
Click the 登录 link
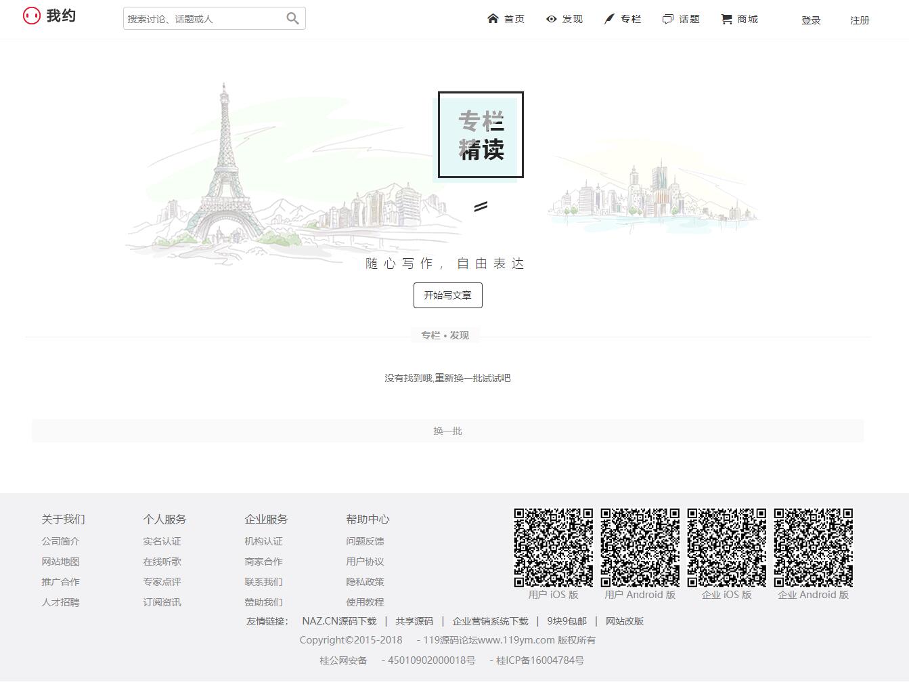click(x=811, y=20)
